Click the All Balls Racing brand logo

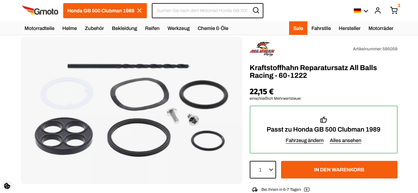[x=262, y=49]
